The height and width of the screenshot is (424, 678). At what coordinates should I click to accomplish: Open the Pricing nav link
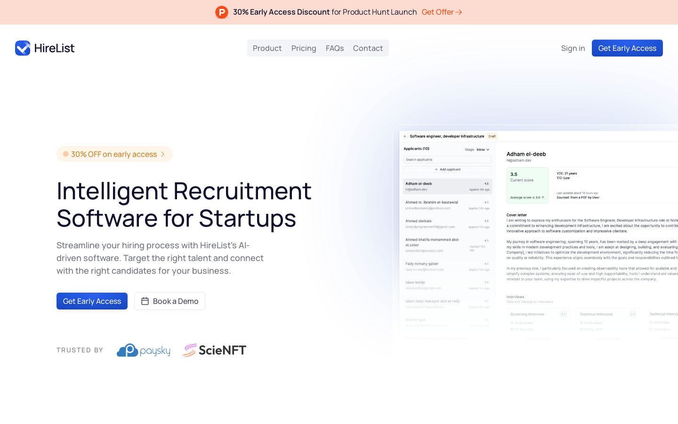point(304,48)
